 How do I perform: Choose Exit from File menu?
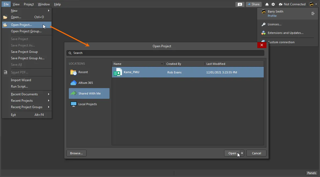(27, 115)
